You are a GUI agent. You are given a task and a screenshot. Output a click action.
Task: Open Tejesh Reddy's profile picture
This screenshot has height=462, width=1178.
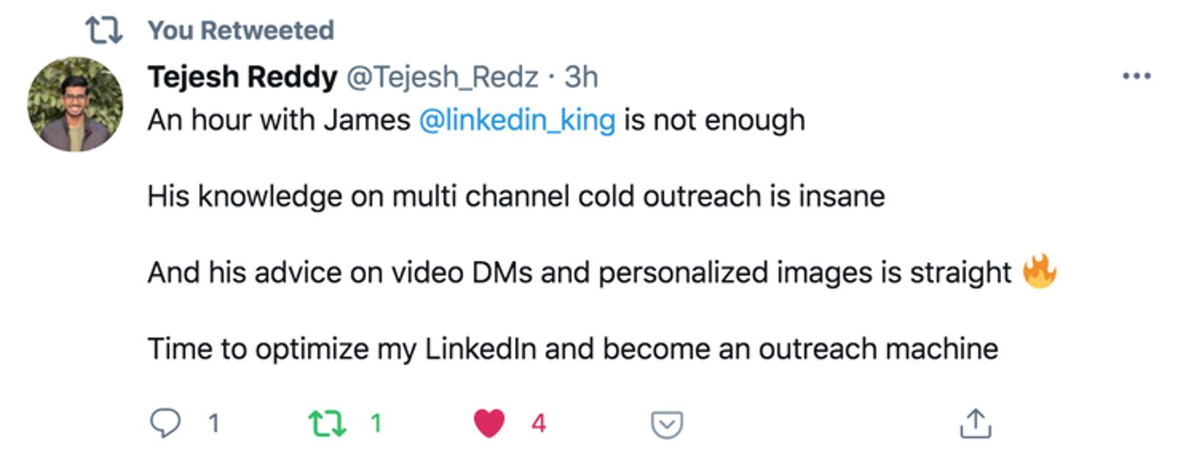point(75,104)
